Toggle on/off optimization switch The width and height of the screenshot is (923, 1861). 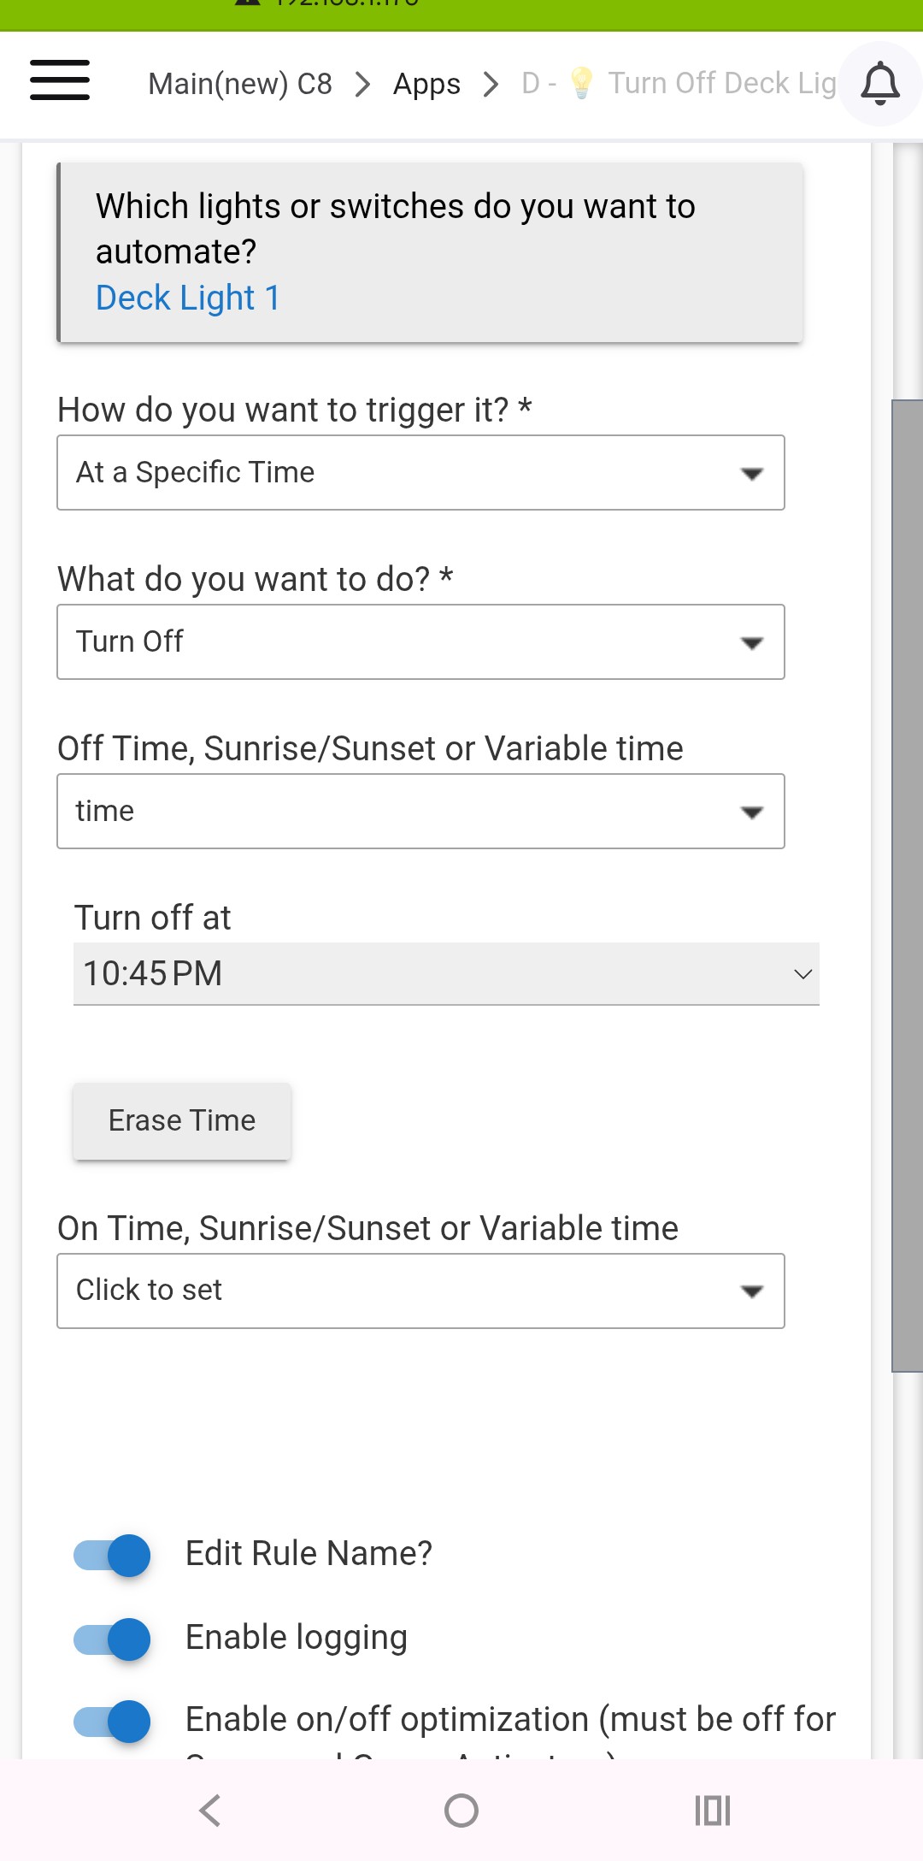point(113,1721)
